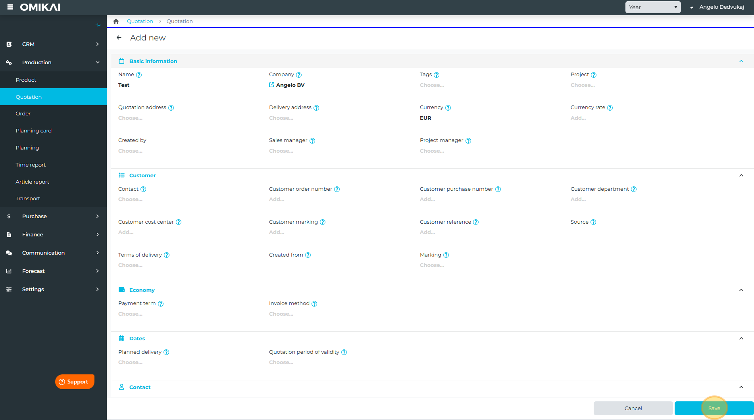Click the home breadcrumb icon
The width and height of the screenshot is (754, 420).
click(x=116, y=21)
